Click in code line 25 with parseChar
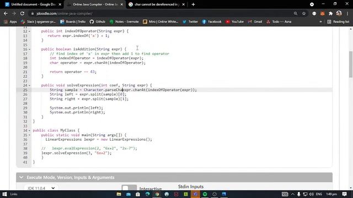The width and height of the screenshot is (353, 198). 123,90
